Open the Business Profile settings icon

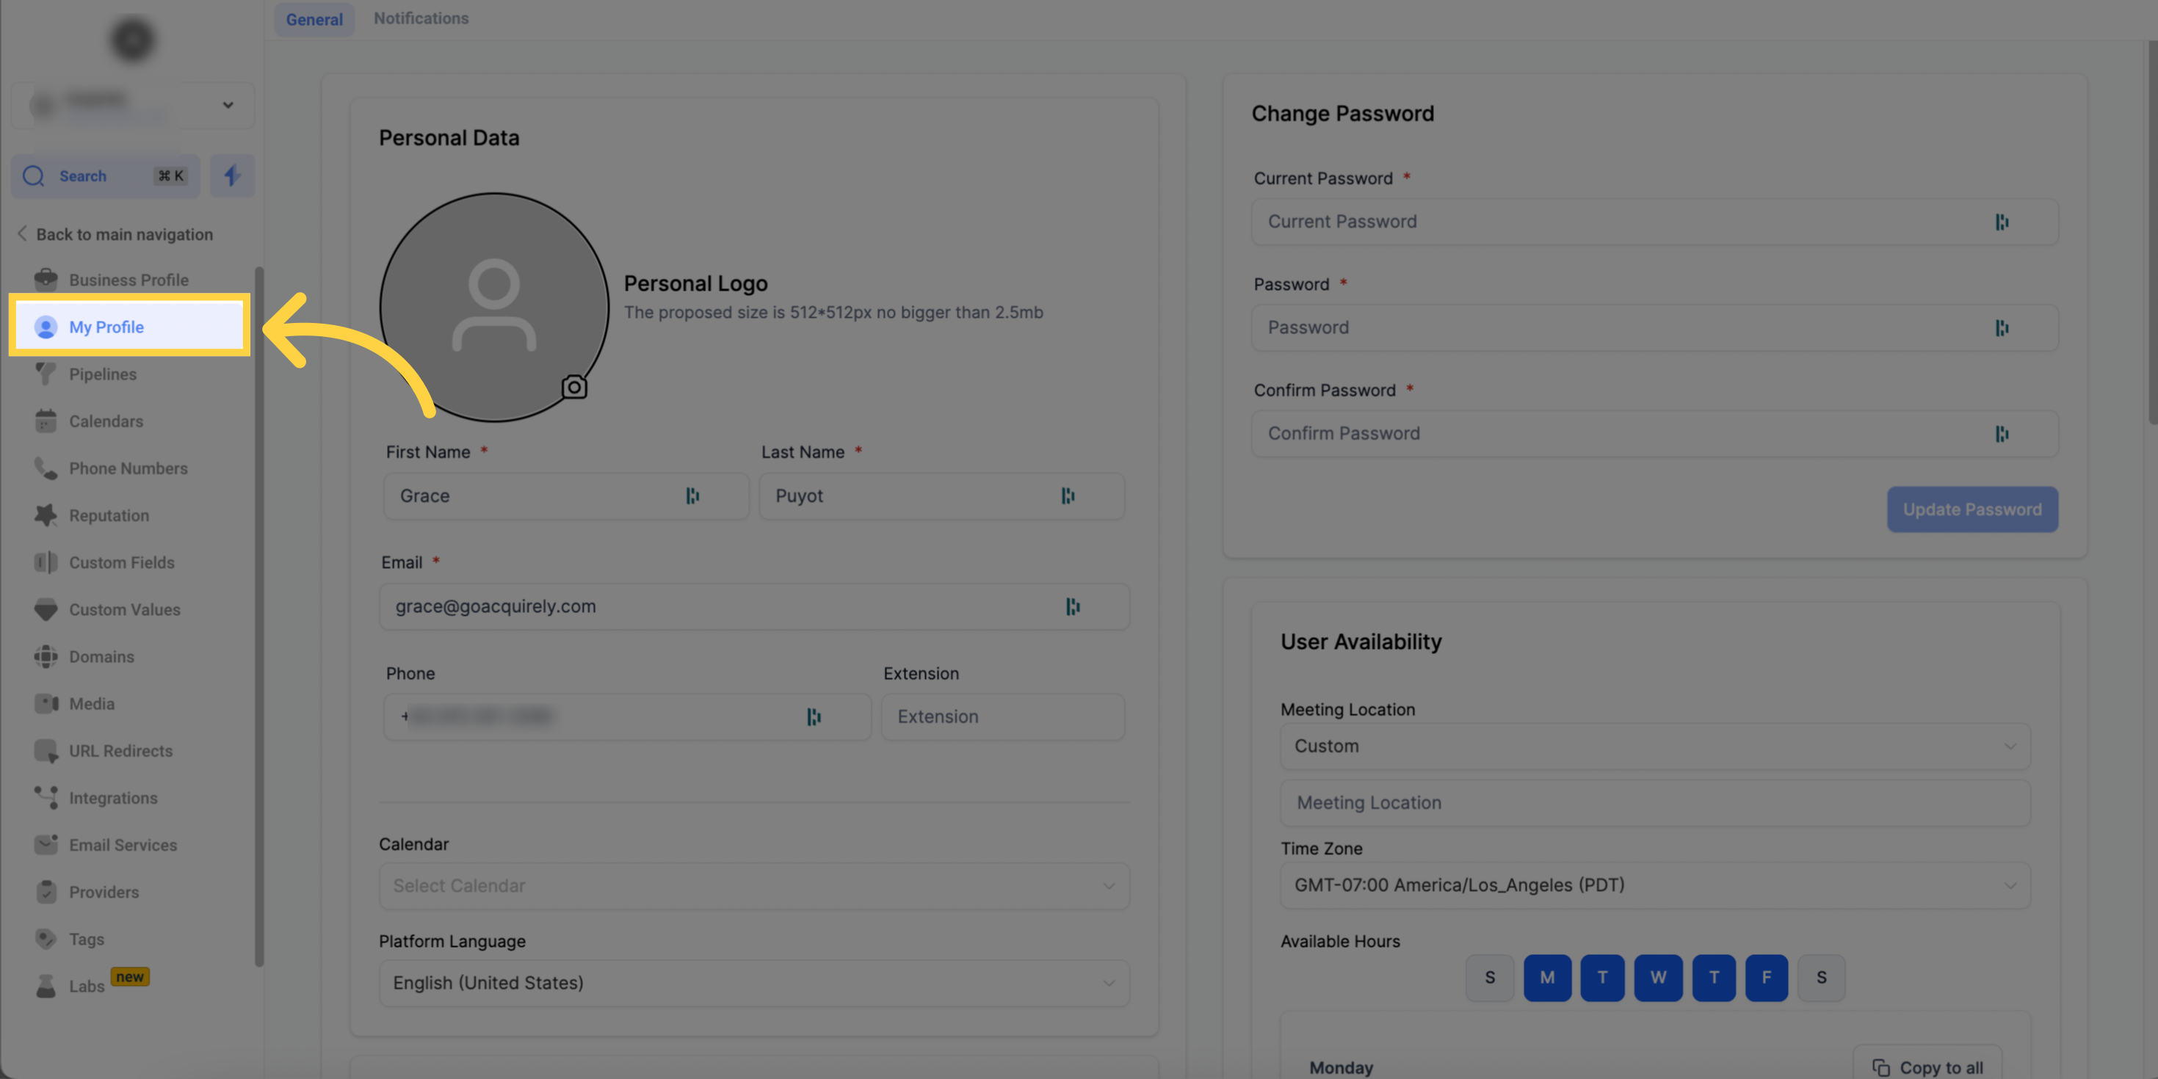(46, 280)
